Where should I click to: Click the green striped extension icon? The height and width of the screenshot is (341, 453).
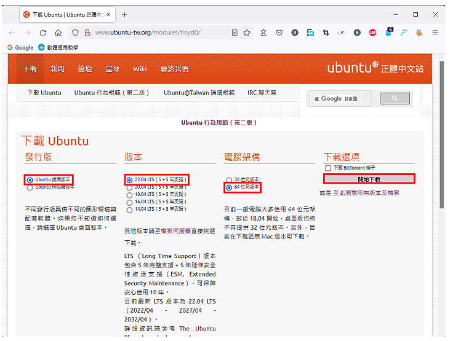pyautogui.click(x=404, y=33)
